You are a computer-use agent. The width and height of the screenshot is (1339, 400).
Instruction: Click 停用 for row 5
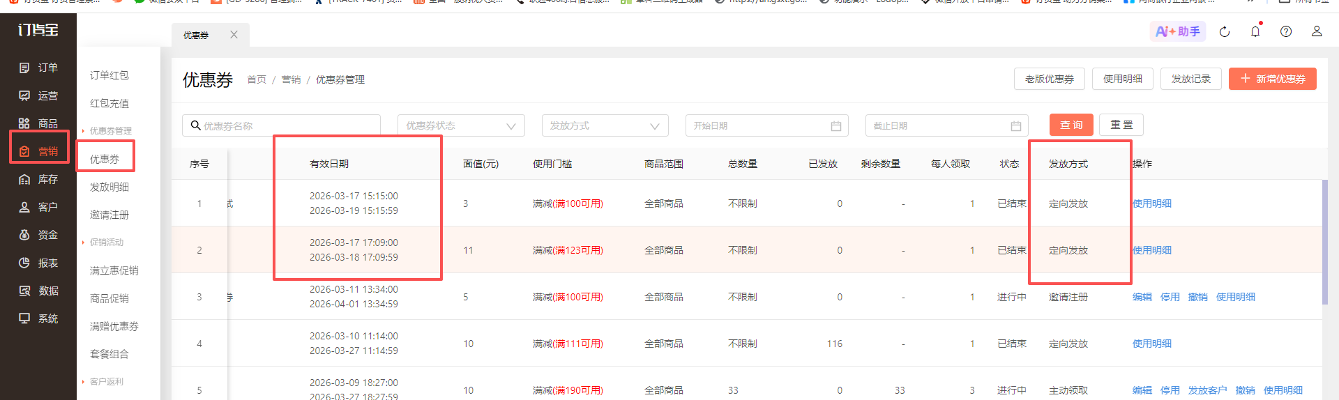click(1170, 390)
